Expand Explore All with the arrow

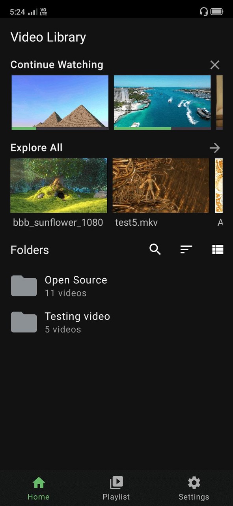coord(215,148)
